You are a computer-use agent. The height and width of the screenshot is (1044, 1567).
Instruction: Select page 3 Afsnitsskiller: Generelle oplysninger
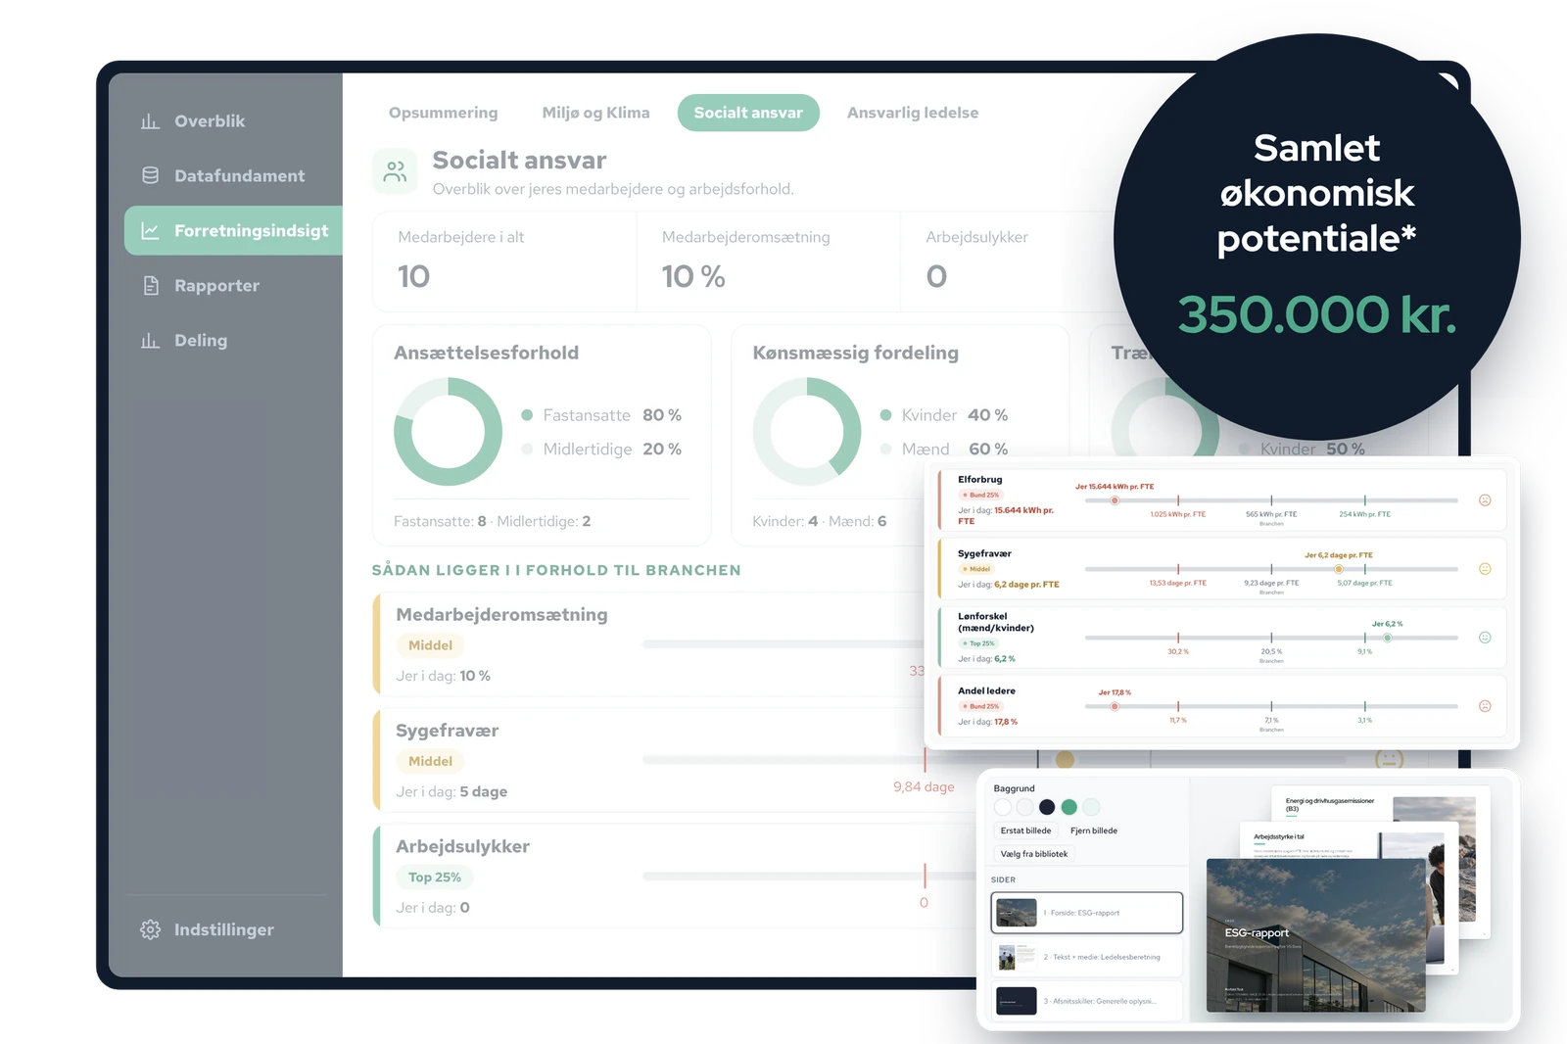tap(1087, 1001)
